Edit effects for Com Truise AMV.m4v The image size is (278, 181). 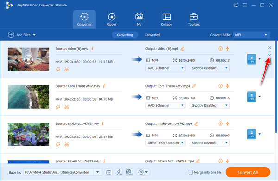[x=58, y=107]
